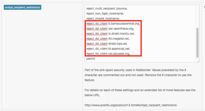Grab the textarea resize handle corner

[198, 61]
